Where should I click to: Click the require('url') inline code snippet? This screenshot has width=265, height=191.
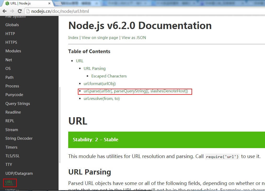click(222, 157)
